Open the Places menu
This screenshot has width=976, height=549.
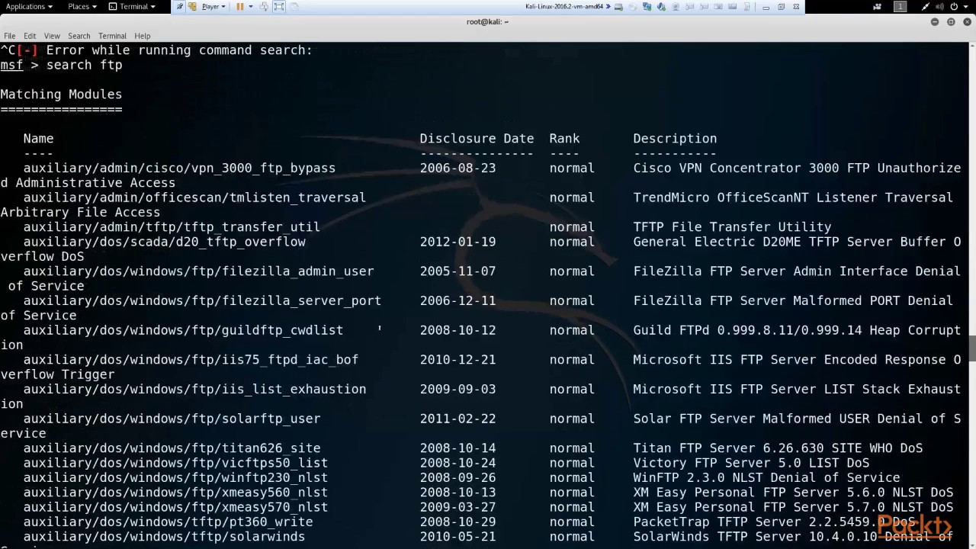click(x=82, y=6)
